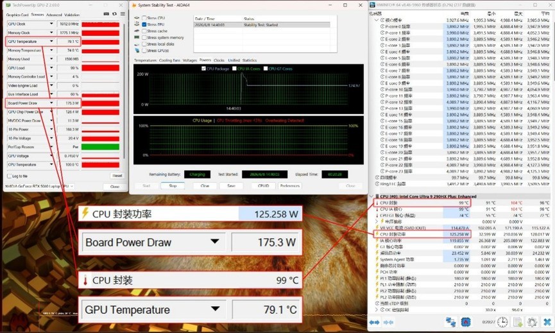Image resolution: width=555 pixels, height=333 pixels.
Task: Click GPU-Z sensors vertical scrollbar
Action: (x=124, y=90)
